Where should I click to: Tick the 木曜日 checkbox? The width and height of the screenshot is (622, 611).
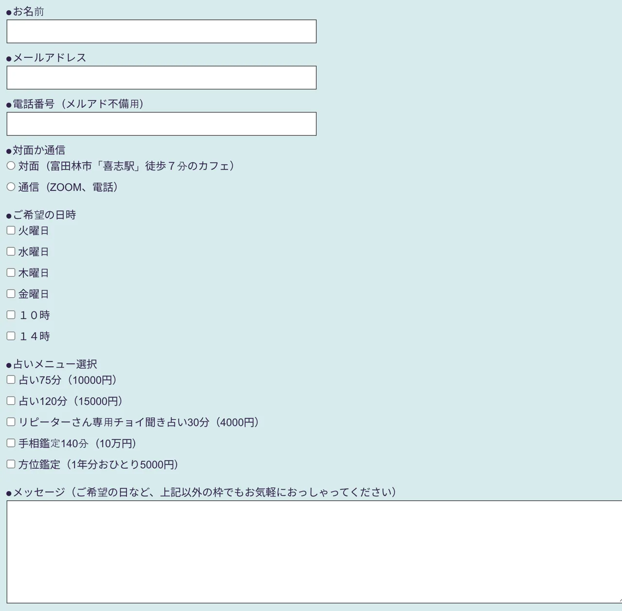coord(11,272)
